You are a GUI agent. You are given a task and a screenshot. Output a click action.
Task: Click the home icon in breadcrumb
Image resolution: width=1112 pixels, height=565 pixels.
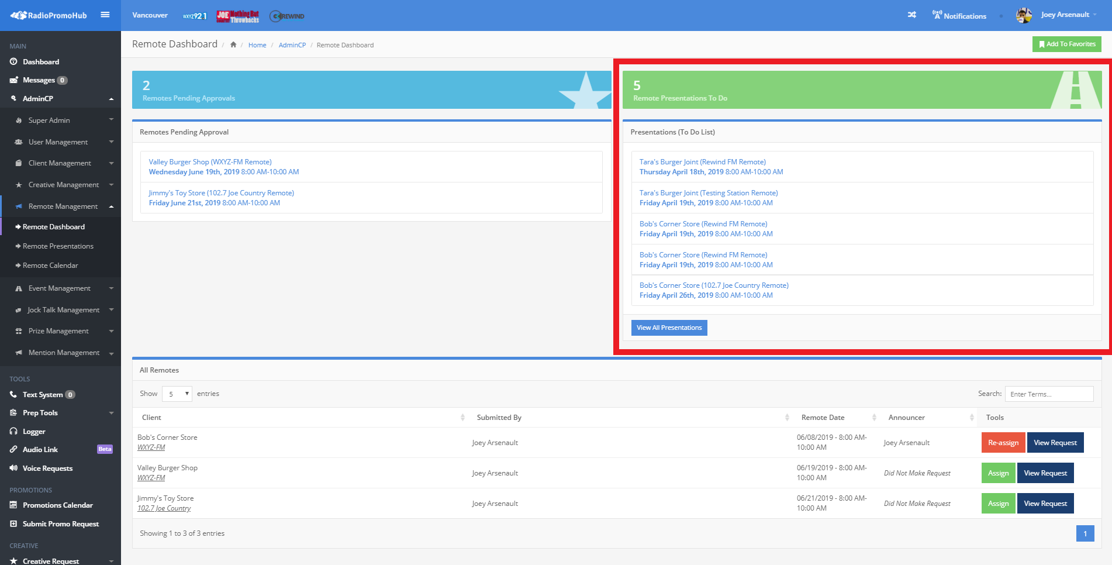click(x=233, y=45)
